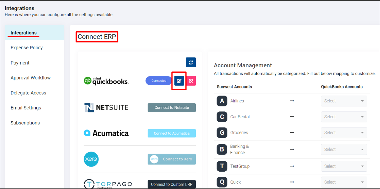
Task: Click the Account Management heading
Action: point(243,65)
